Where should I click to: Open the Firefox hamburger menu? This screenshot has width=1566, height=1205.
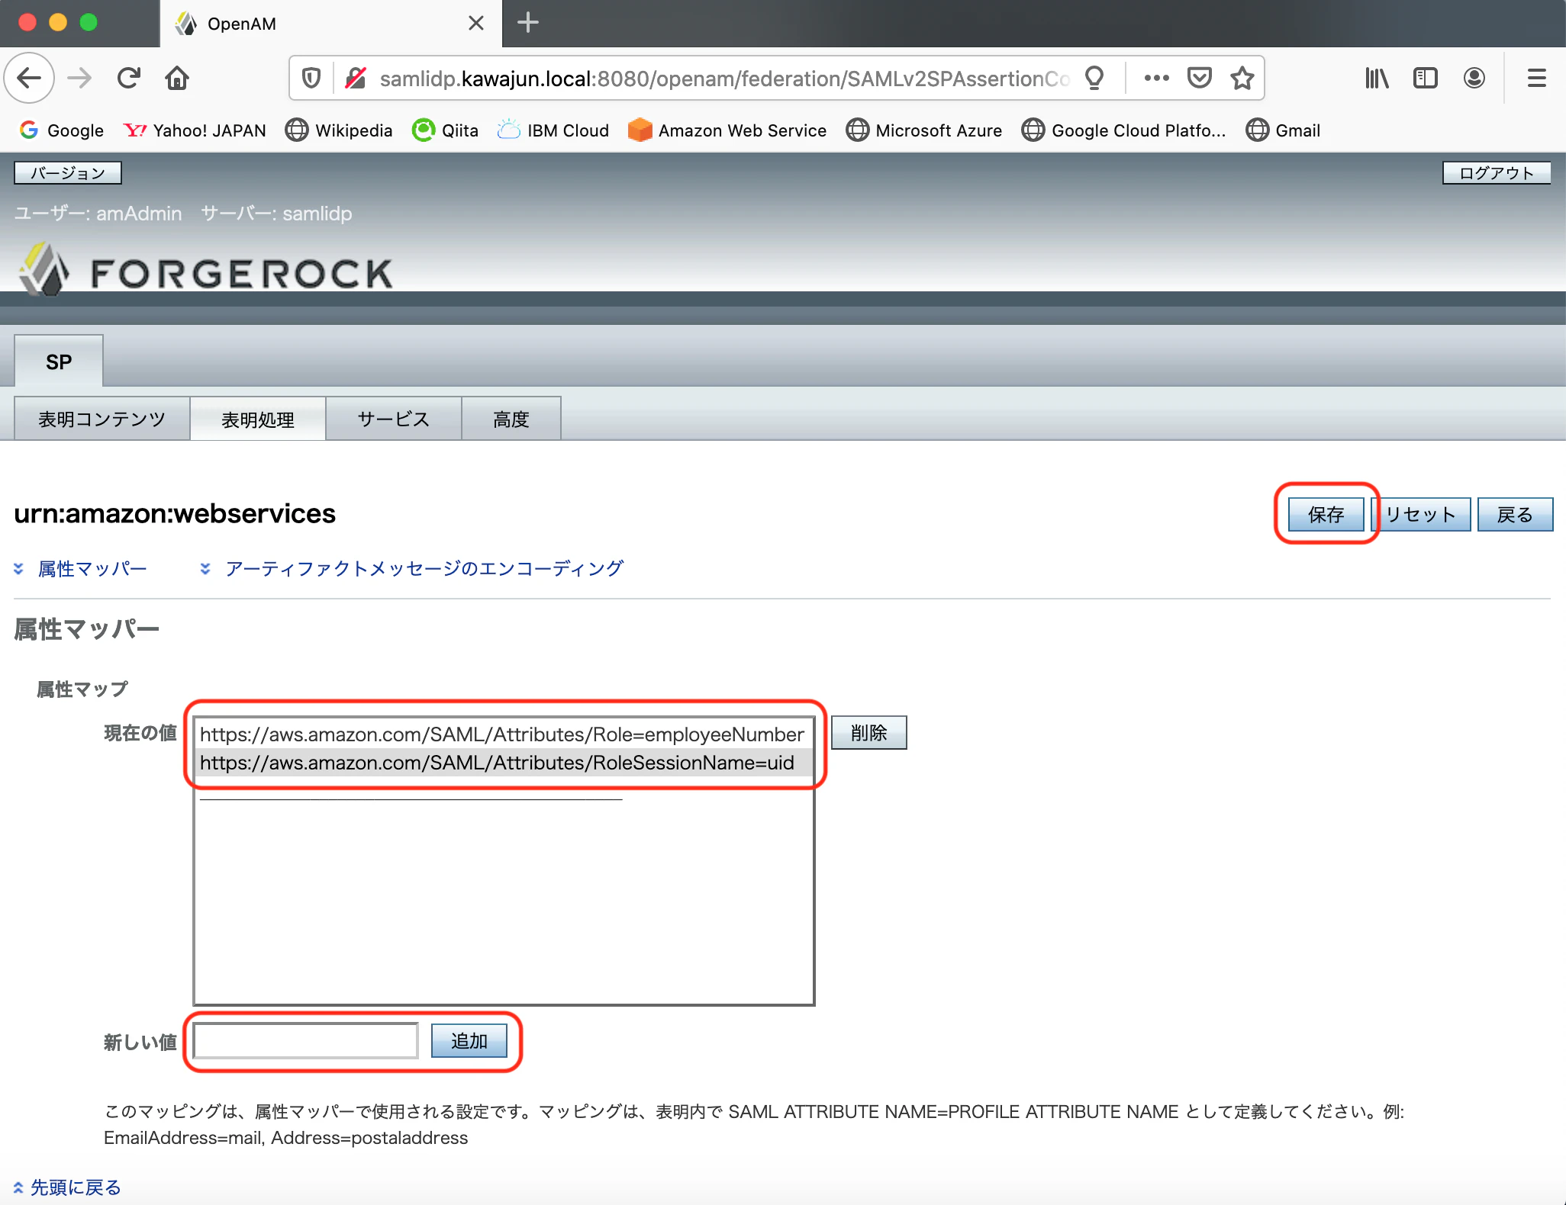coord(1537,78)
